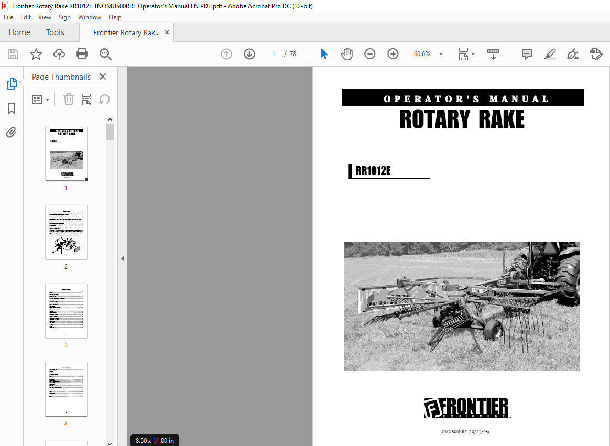Delete selected page with the trash icon
This screenshot has height=446, width=610.
[x=69, y=99]
